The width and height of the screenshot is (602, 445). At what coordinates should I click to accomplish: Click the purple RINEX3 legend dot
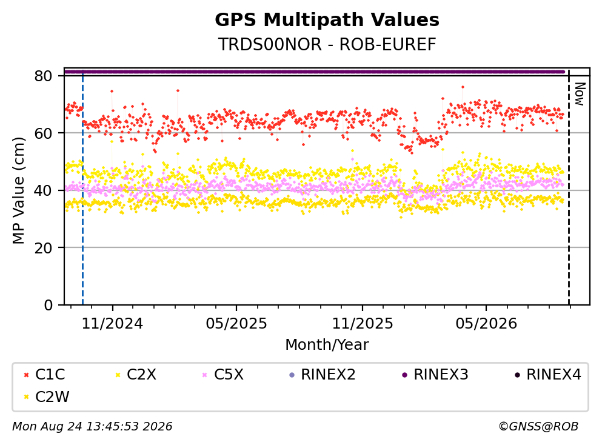click(404, 375)
